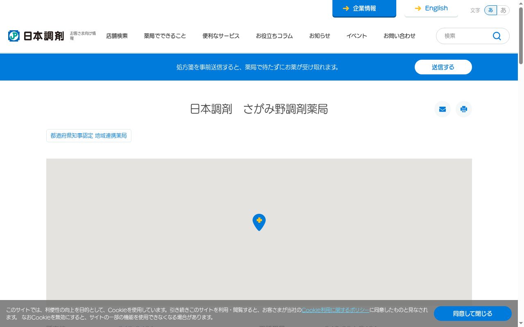
Task: Open the 便利なサービス menu
Action: pos(221,36)
